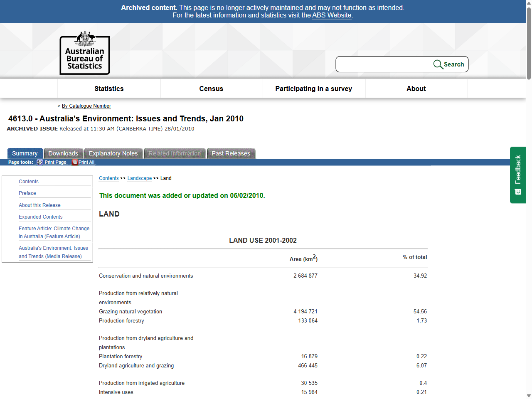
Task: Click the LAND USE 2001-2002 table title
Action: coord(263,240)
